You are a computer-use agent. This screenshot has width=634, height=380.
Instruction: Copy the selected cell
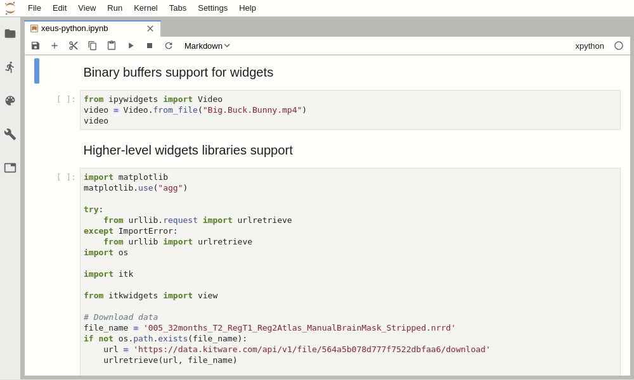pyautogui.click(x=93, y=46)
